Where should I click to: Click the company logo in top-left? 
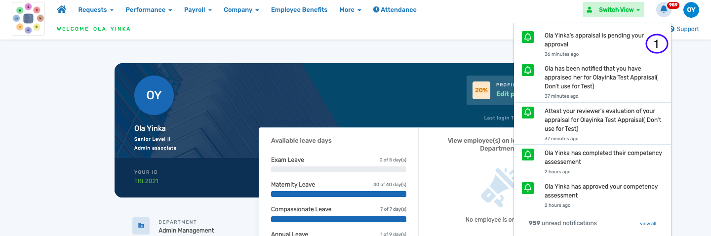(28, 19)
